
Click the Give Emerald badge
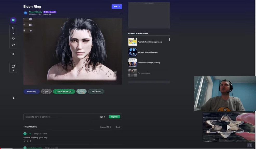(x=50, y=12)
